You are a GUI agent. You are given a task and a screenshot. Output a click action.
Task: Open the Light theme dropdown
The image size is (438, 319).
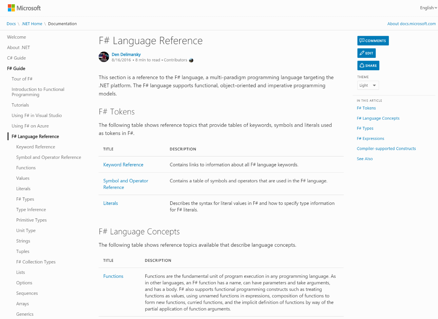pos(368,85)
